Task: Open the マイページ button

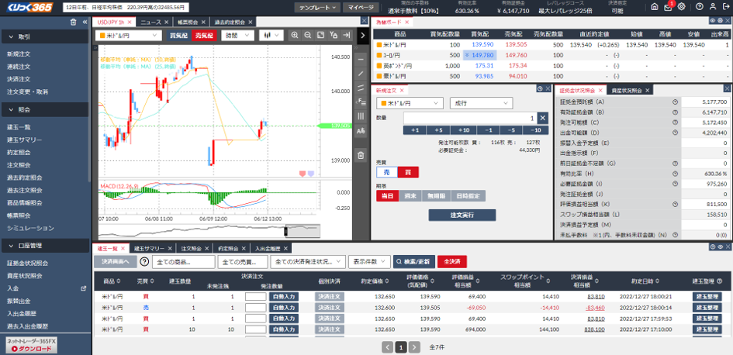Action: pos(361,8)
